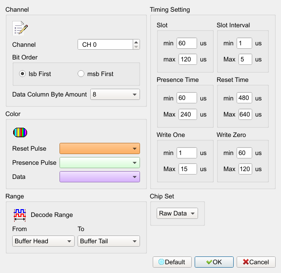This screenshot has height=273, width=281.
Task: Click the Timing Setting heading
Action: tap(170, 10)
